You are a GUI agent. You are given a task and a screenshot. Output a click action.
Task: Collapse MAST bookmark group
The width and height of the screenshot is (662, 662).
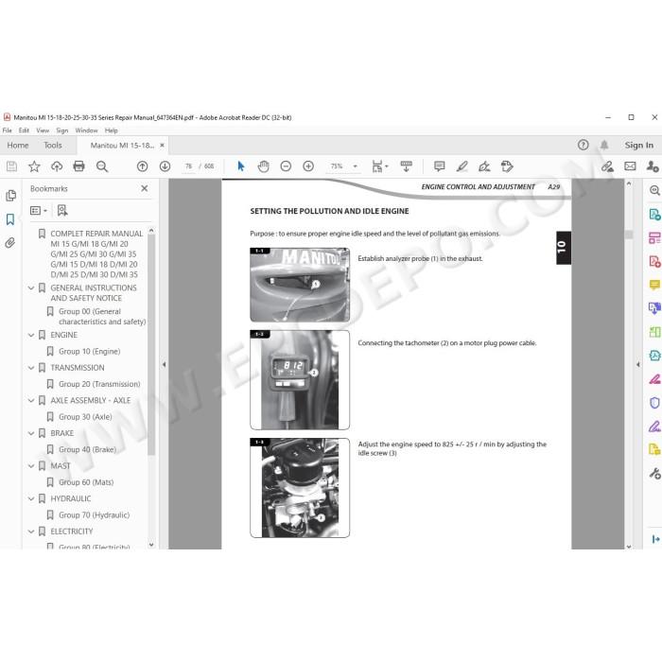pos(31,466)
